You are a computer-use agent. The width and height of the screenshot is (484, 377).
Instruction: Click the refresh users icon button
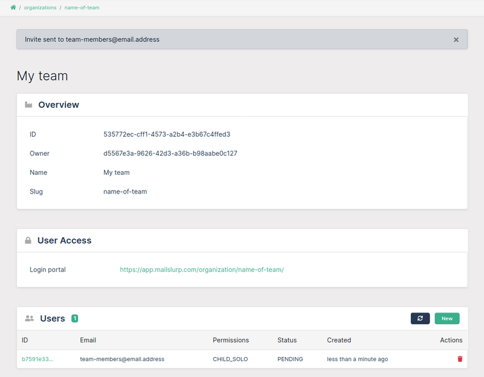420,318
